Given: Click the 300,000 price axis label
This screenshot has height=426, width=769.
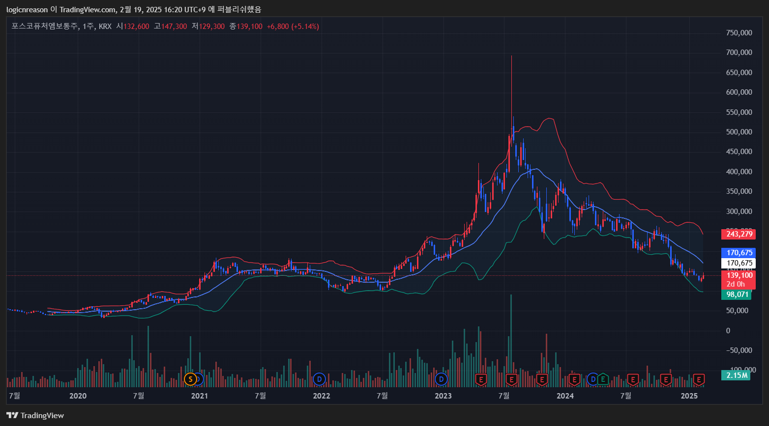Looking at the screenshot, I should (739, 212).
